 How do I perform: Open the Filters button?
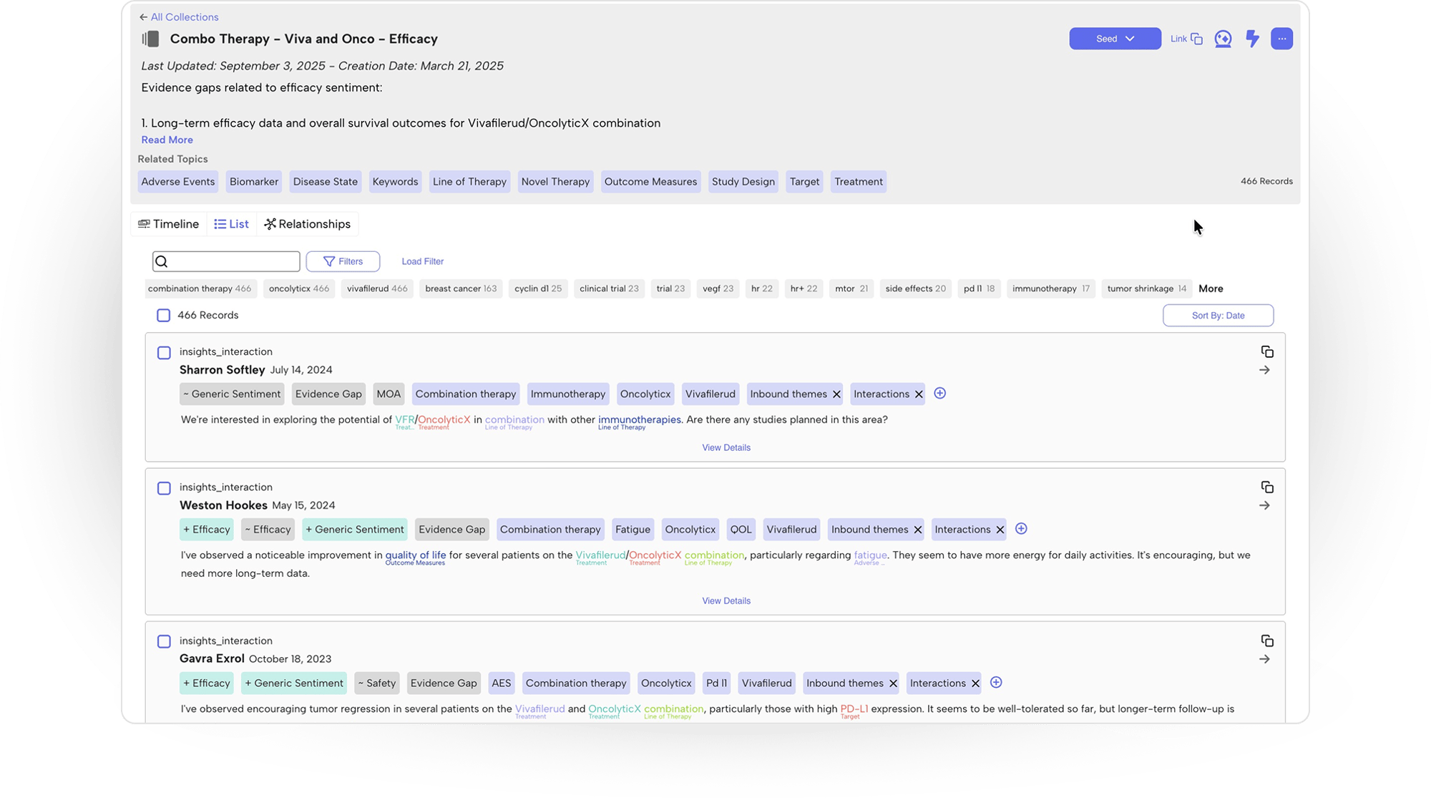343,262
